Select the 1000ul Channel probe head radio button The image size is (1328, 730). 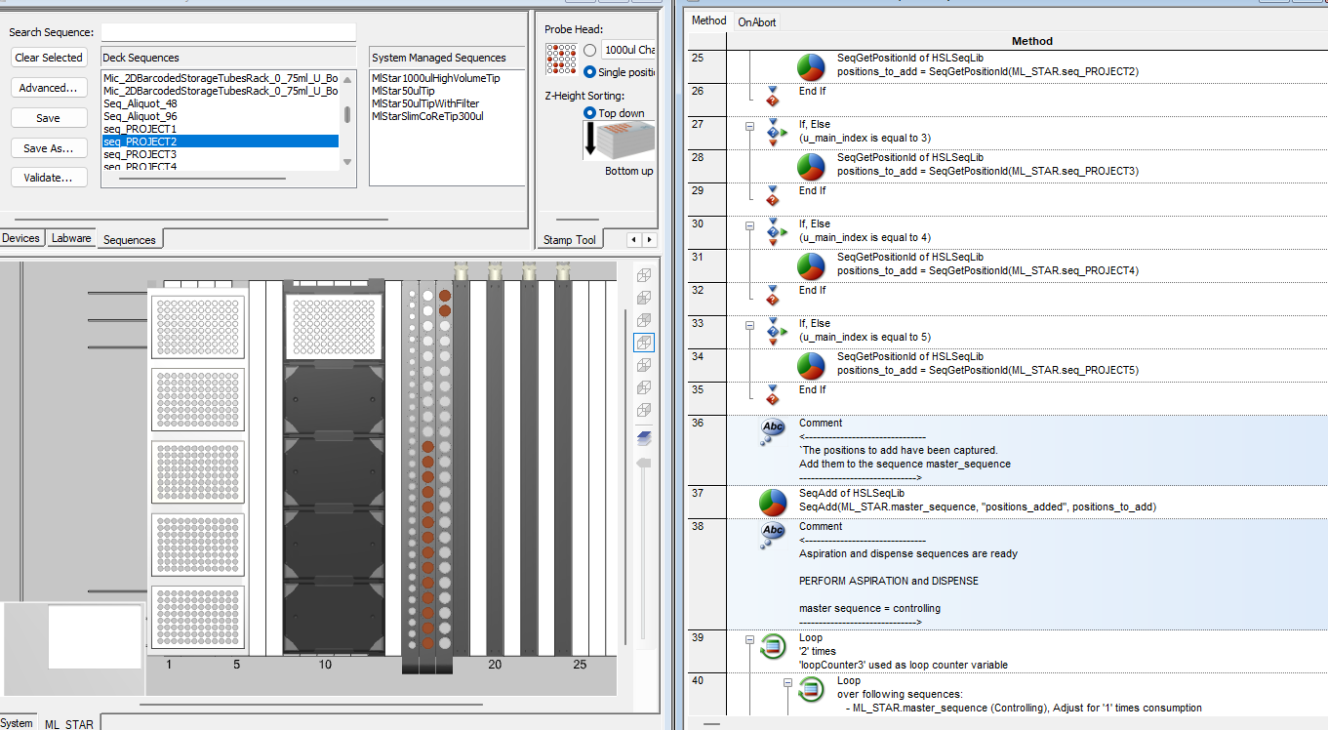pyautogui.click(x=589, y=50)
